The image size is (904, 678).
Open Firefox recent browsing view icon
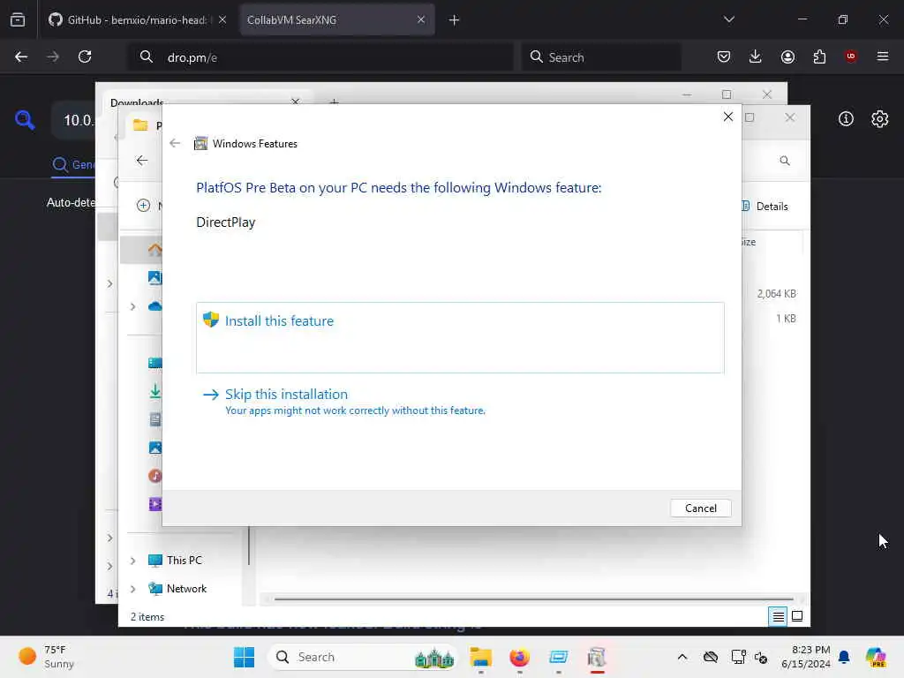(x=18, y=20)
